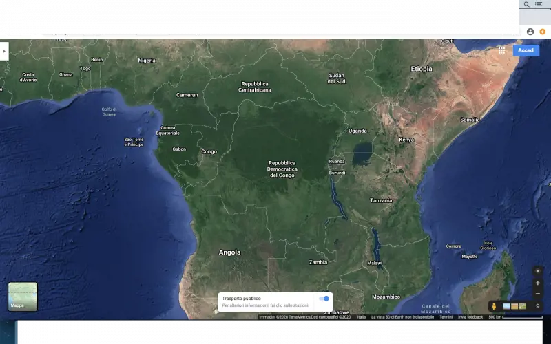
Task: Click the Togo country label
Action: 85,68
